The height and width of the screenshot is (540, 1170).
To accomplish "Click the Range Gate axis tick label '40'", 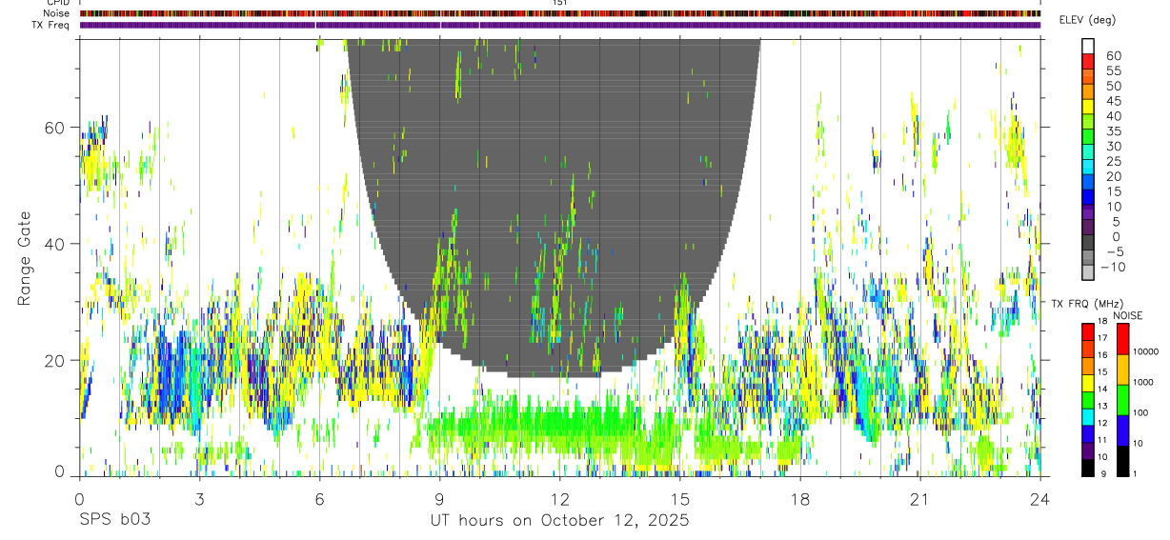I will click(x=56, y=244).
